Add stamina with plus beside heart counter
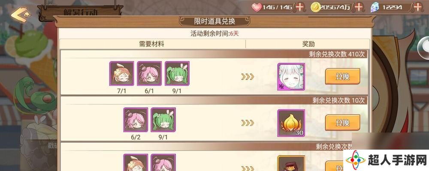Viewport: 429px width, 171px height. [x=300, y=7]
